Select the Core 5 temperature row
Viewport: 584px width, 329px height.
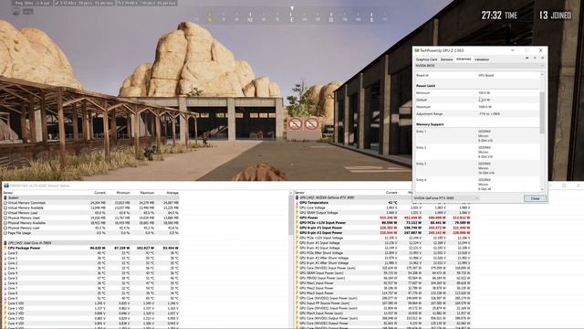coord(91,278)
